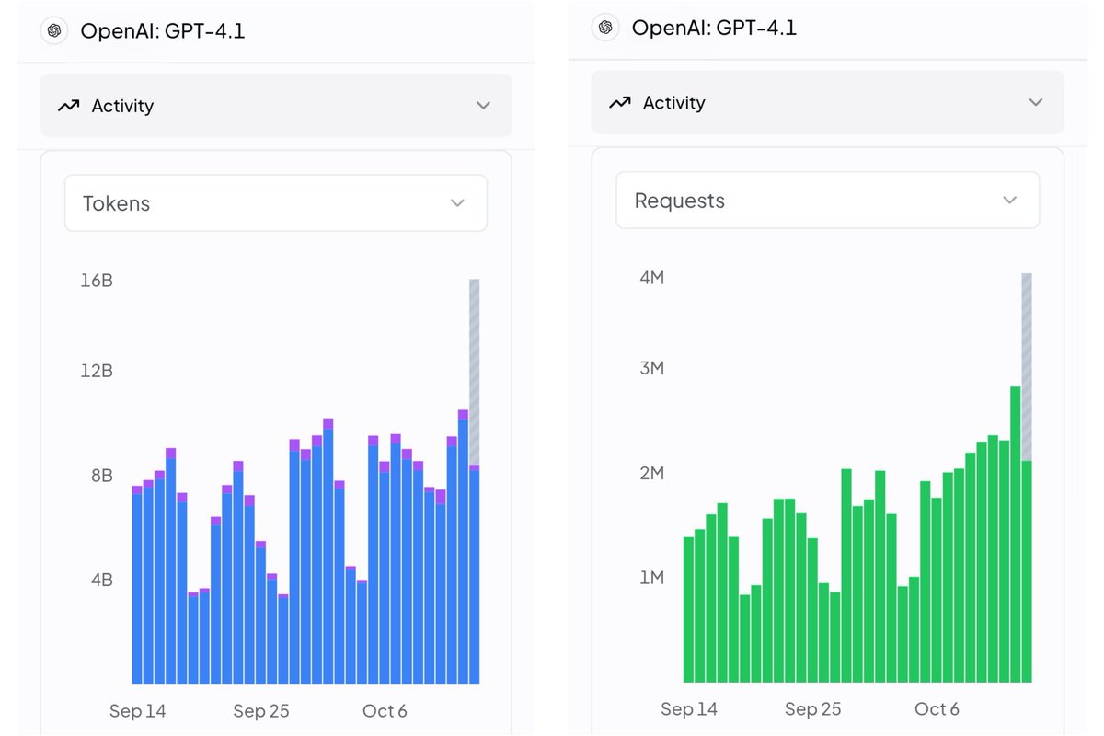Click the right panel title OpenAI: GPT-4.1
The height and width of the screenshot is (736, 1104).
point(714,28)
